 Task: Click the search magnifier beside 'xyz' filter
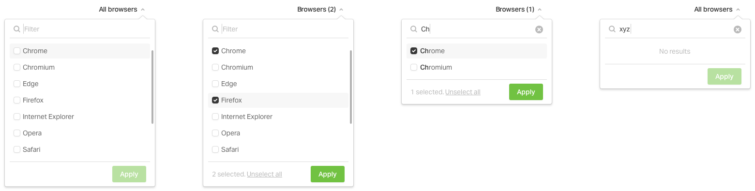[x=612, y=29]
